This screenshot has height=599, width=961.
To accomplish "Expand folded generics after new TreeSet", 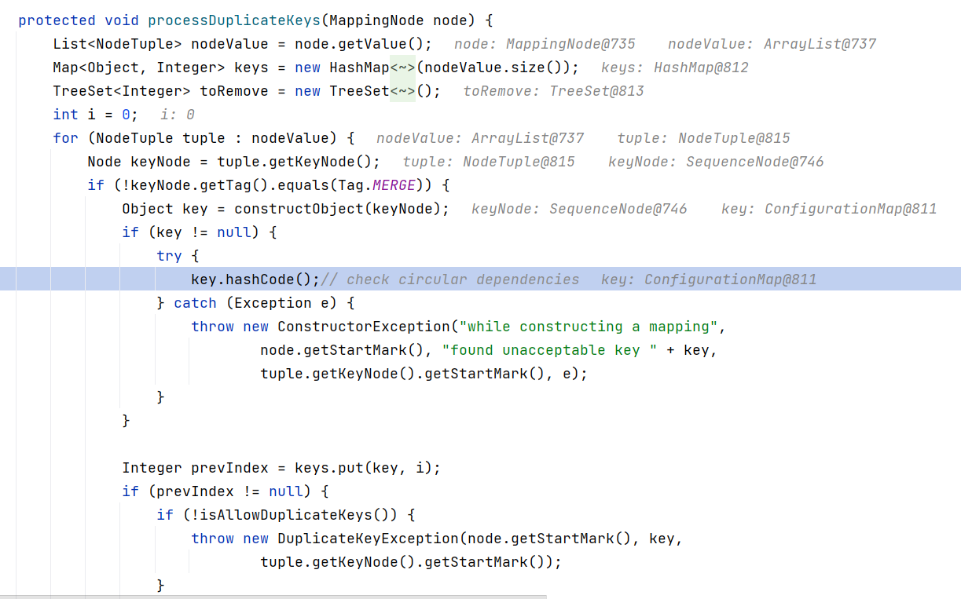I will click(x=402, y=91).
